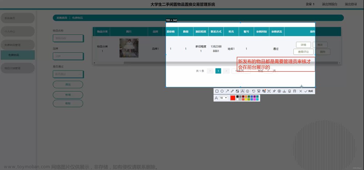
Task: Expand 物品交换管理 sidebar menu
Action: point(17,68)
